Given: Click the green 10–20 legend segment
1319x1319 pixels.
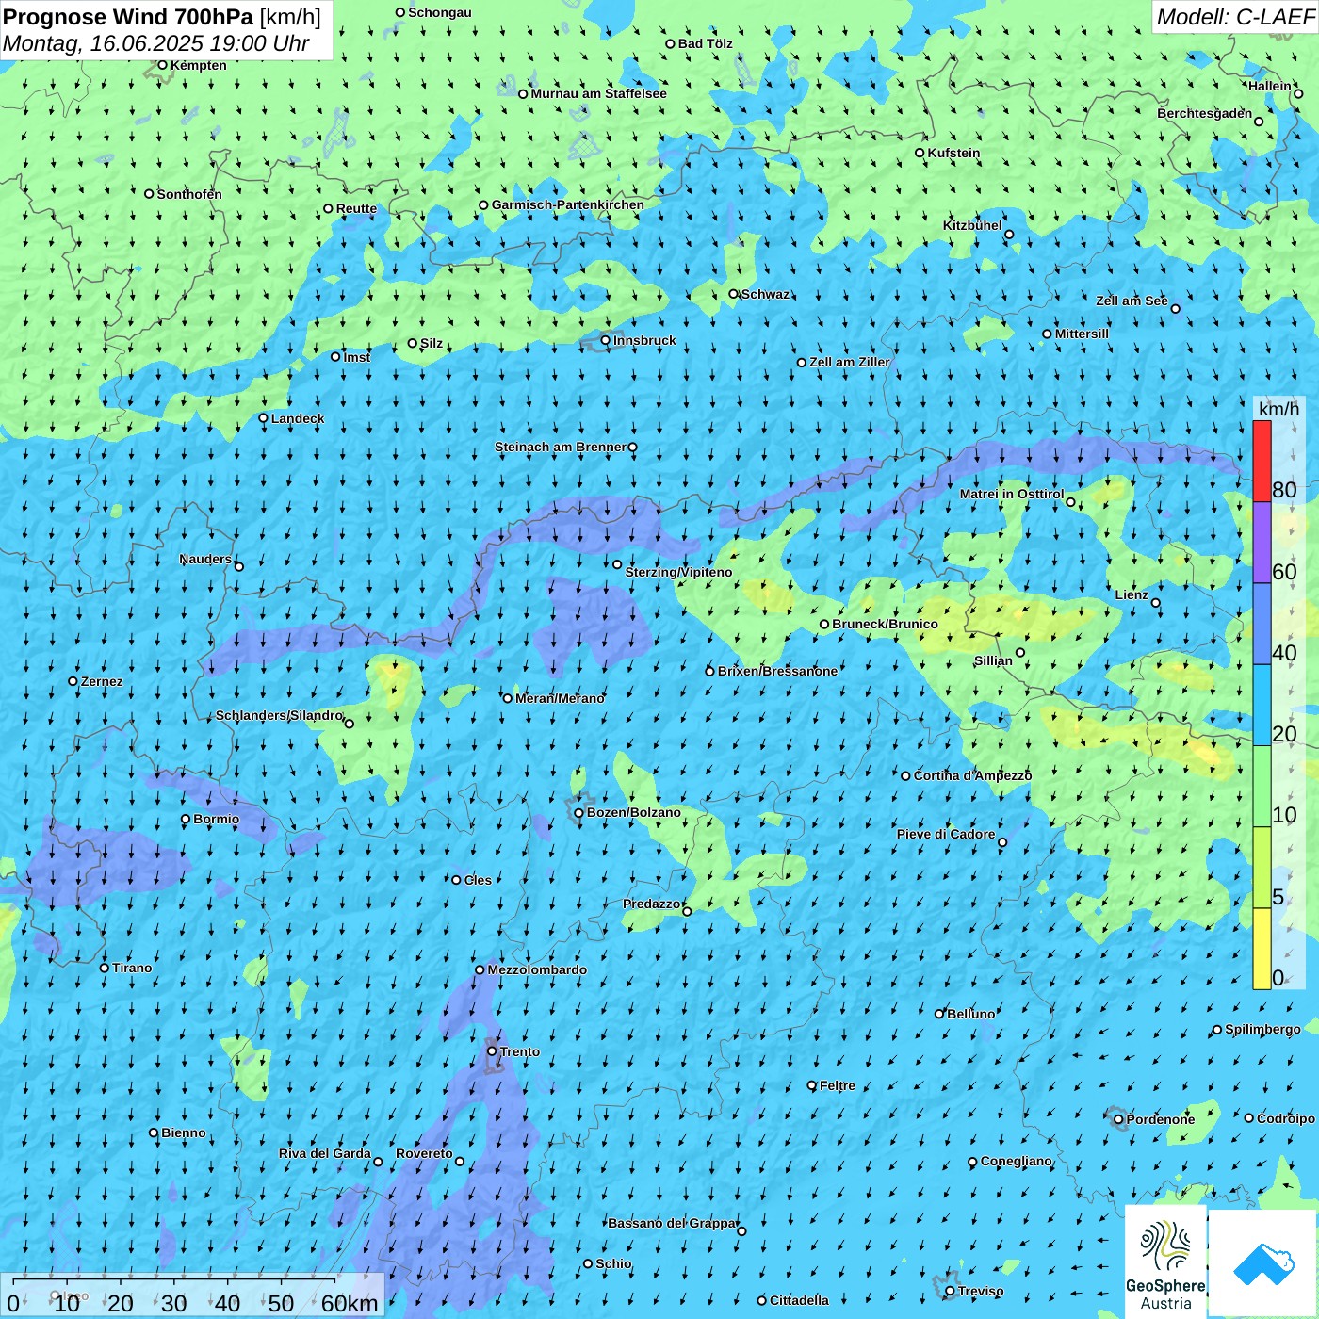Looking at the screenshot, I should point(1262,787).
